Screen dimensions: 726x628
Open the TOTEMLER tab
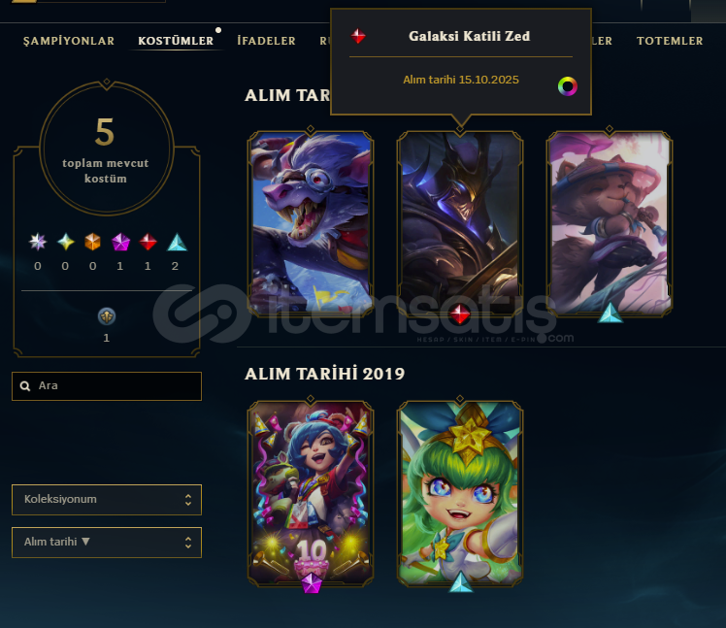tap(670, 41)
